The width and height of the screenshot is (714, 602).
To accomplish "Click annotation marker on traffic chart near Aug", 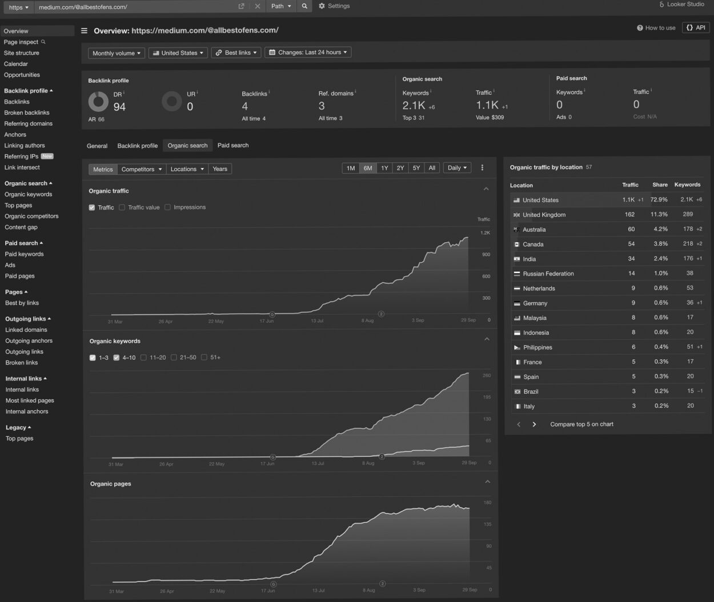I will 381,314.
